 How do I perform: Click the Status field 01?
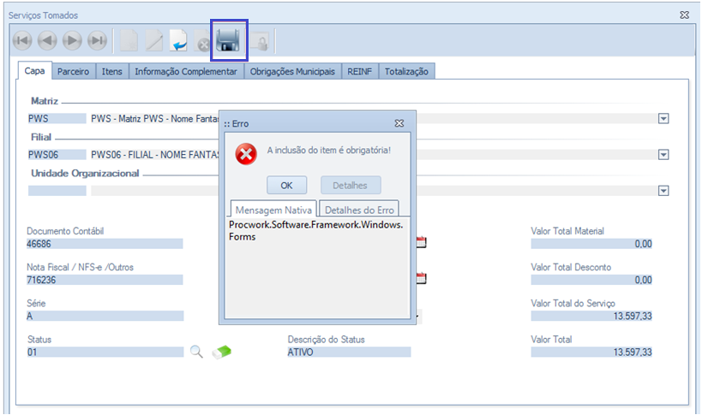tap(105, 352)
